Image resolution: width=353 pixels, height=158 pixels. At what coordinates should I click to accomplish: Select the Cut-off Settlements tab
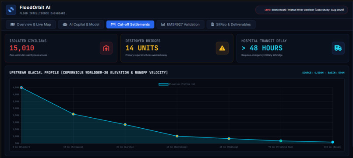(x=131, y=25)
